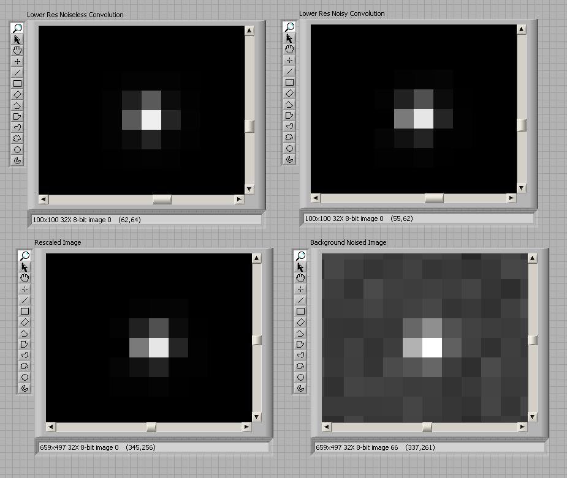Screen dimensions: 567x478
Task: Click scroll up arrow of Lower Res Noiseless Convolution
Action: tap(249, 31)
